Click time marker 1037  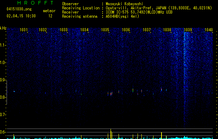147,30
